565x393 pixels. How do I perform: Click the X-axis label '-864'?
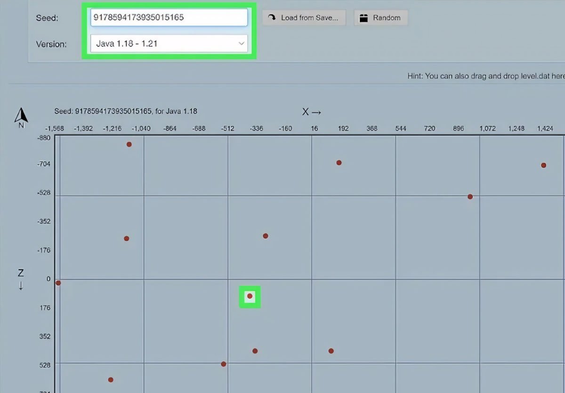click(170, 128)
